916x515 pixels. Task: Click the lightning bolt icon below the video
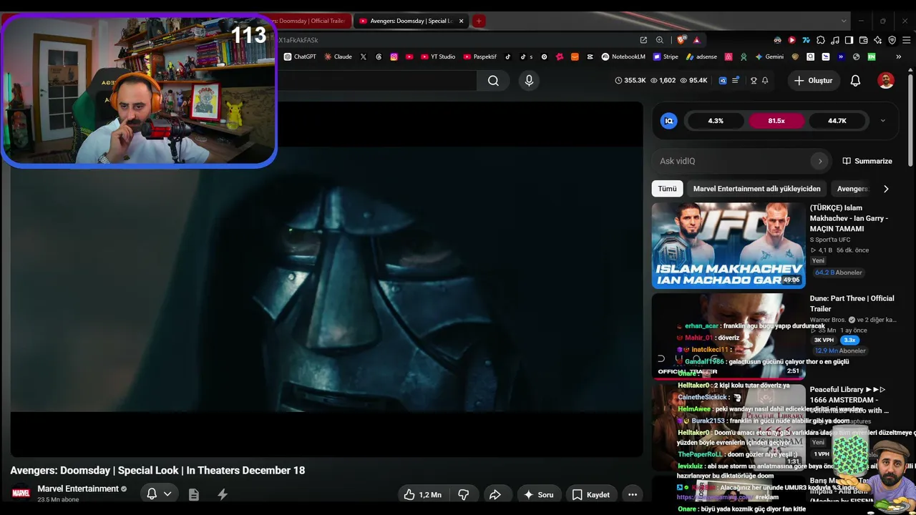point(223,494)
